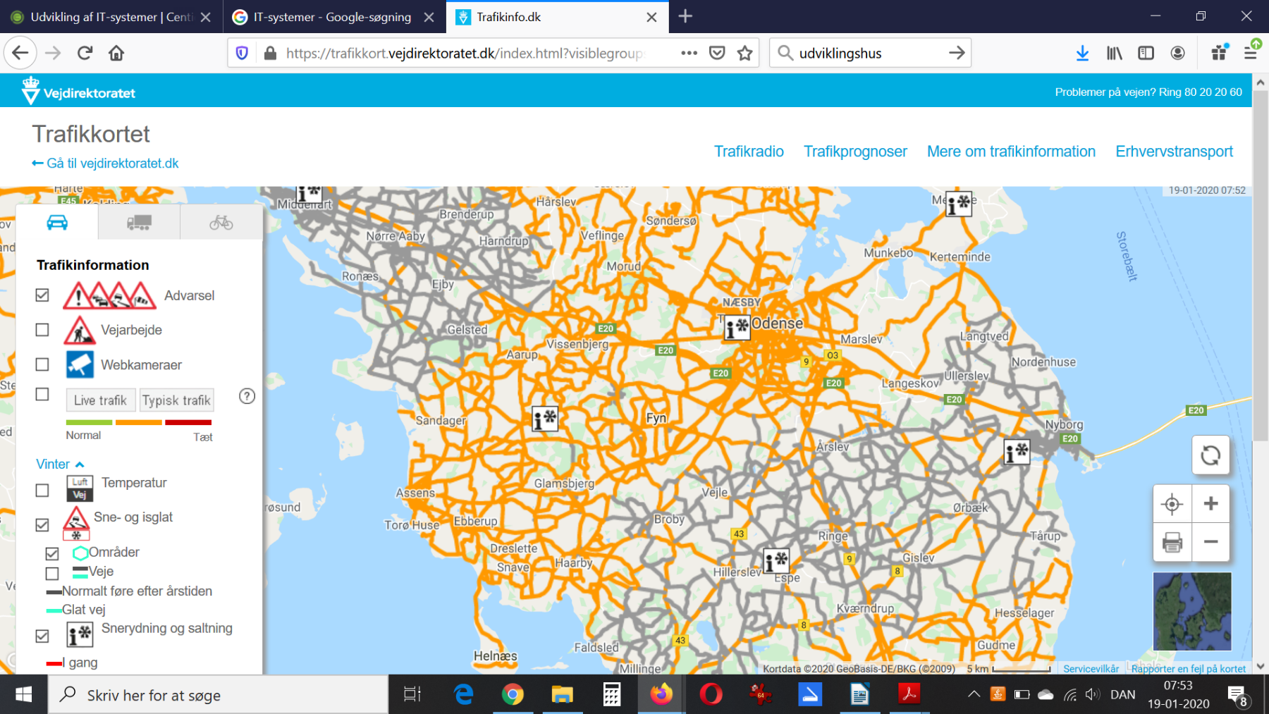Tick the Temperatur checkbox

42,490
